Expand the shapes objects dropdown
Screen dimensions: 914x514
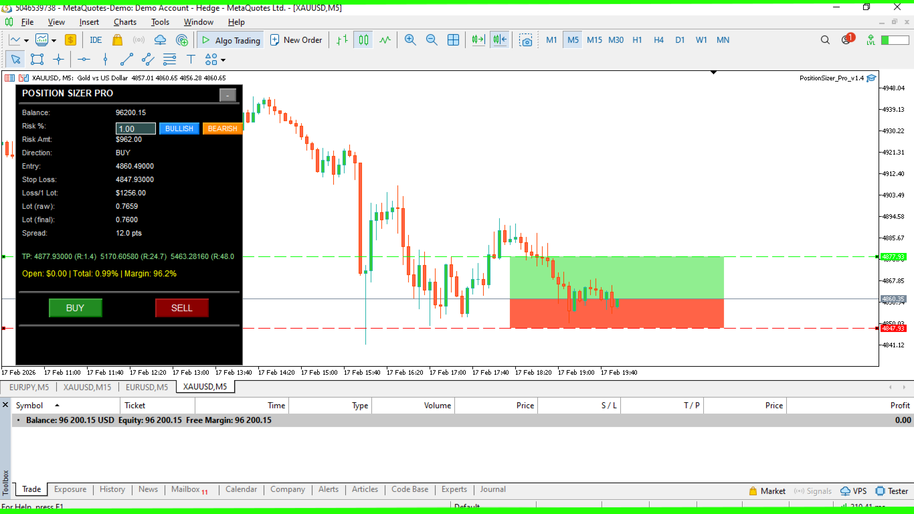(223, 60)
